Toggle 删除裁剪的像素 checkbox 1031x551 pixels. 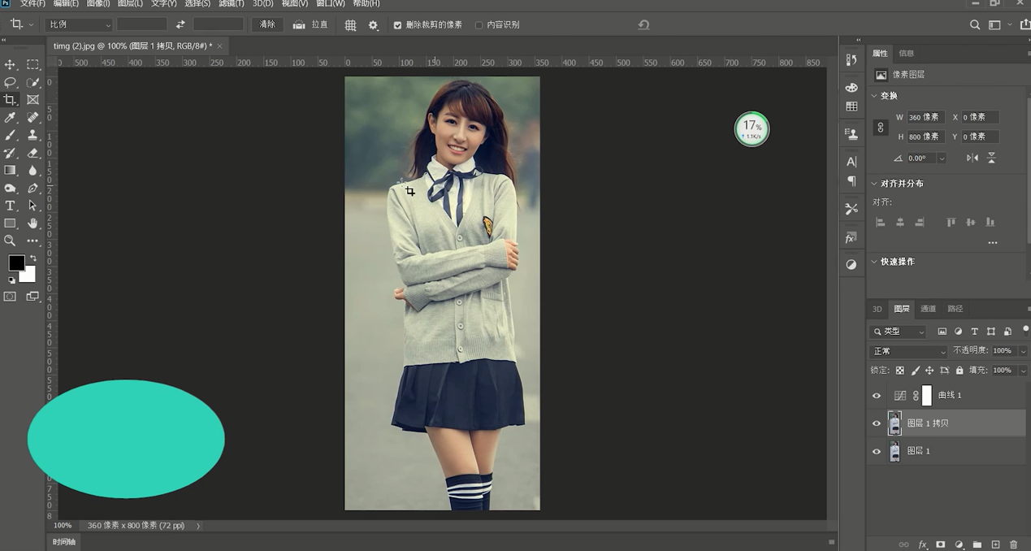[x=397, y=25]
